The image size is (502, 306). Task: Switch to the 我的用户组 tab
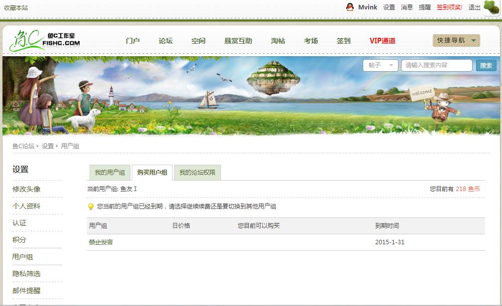[x=109, y=173]
